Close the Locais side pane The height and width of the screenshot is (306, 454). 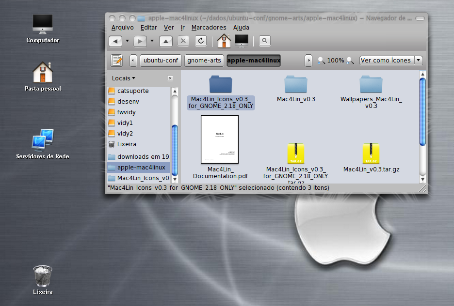pyautogui.click(x=170, y=78)
